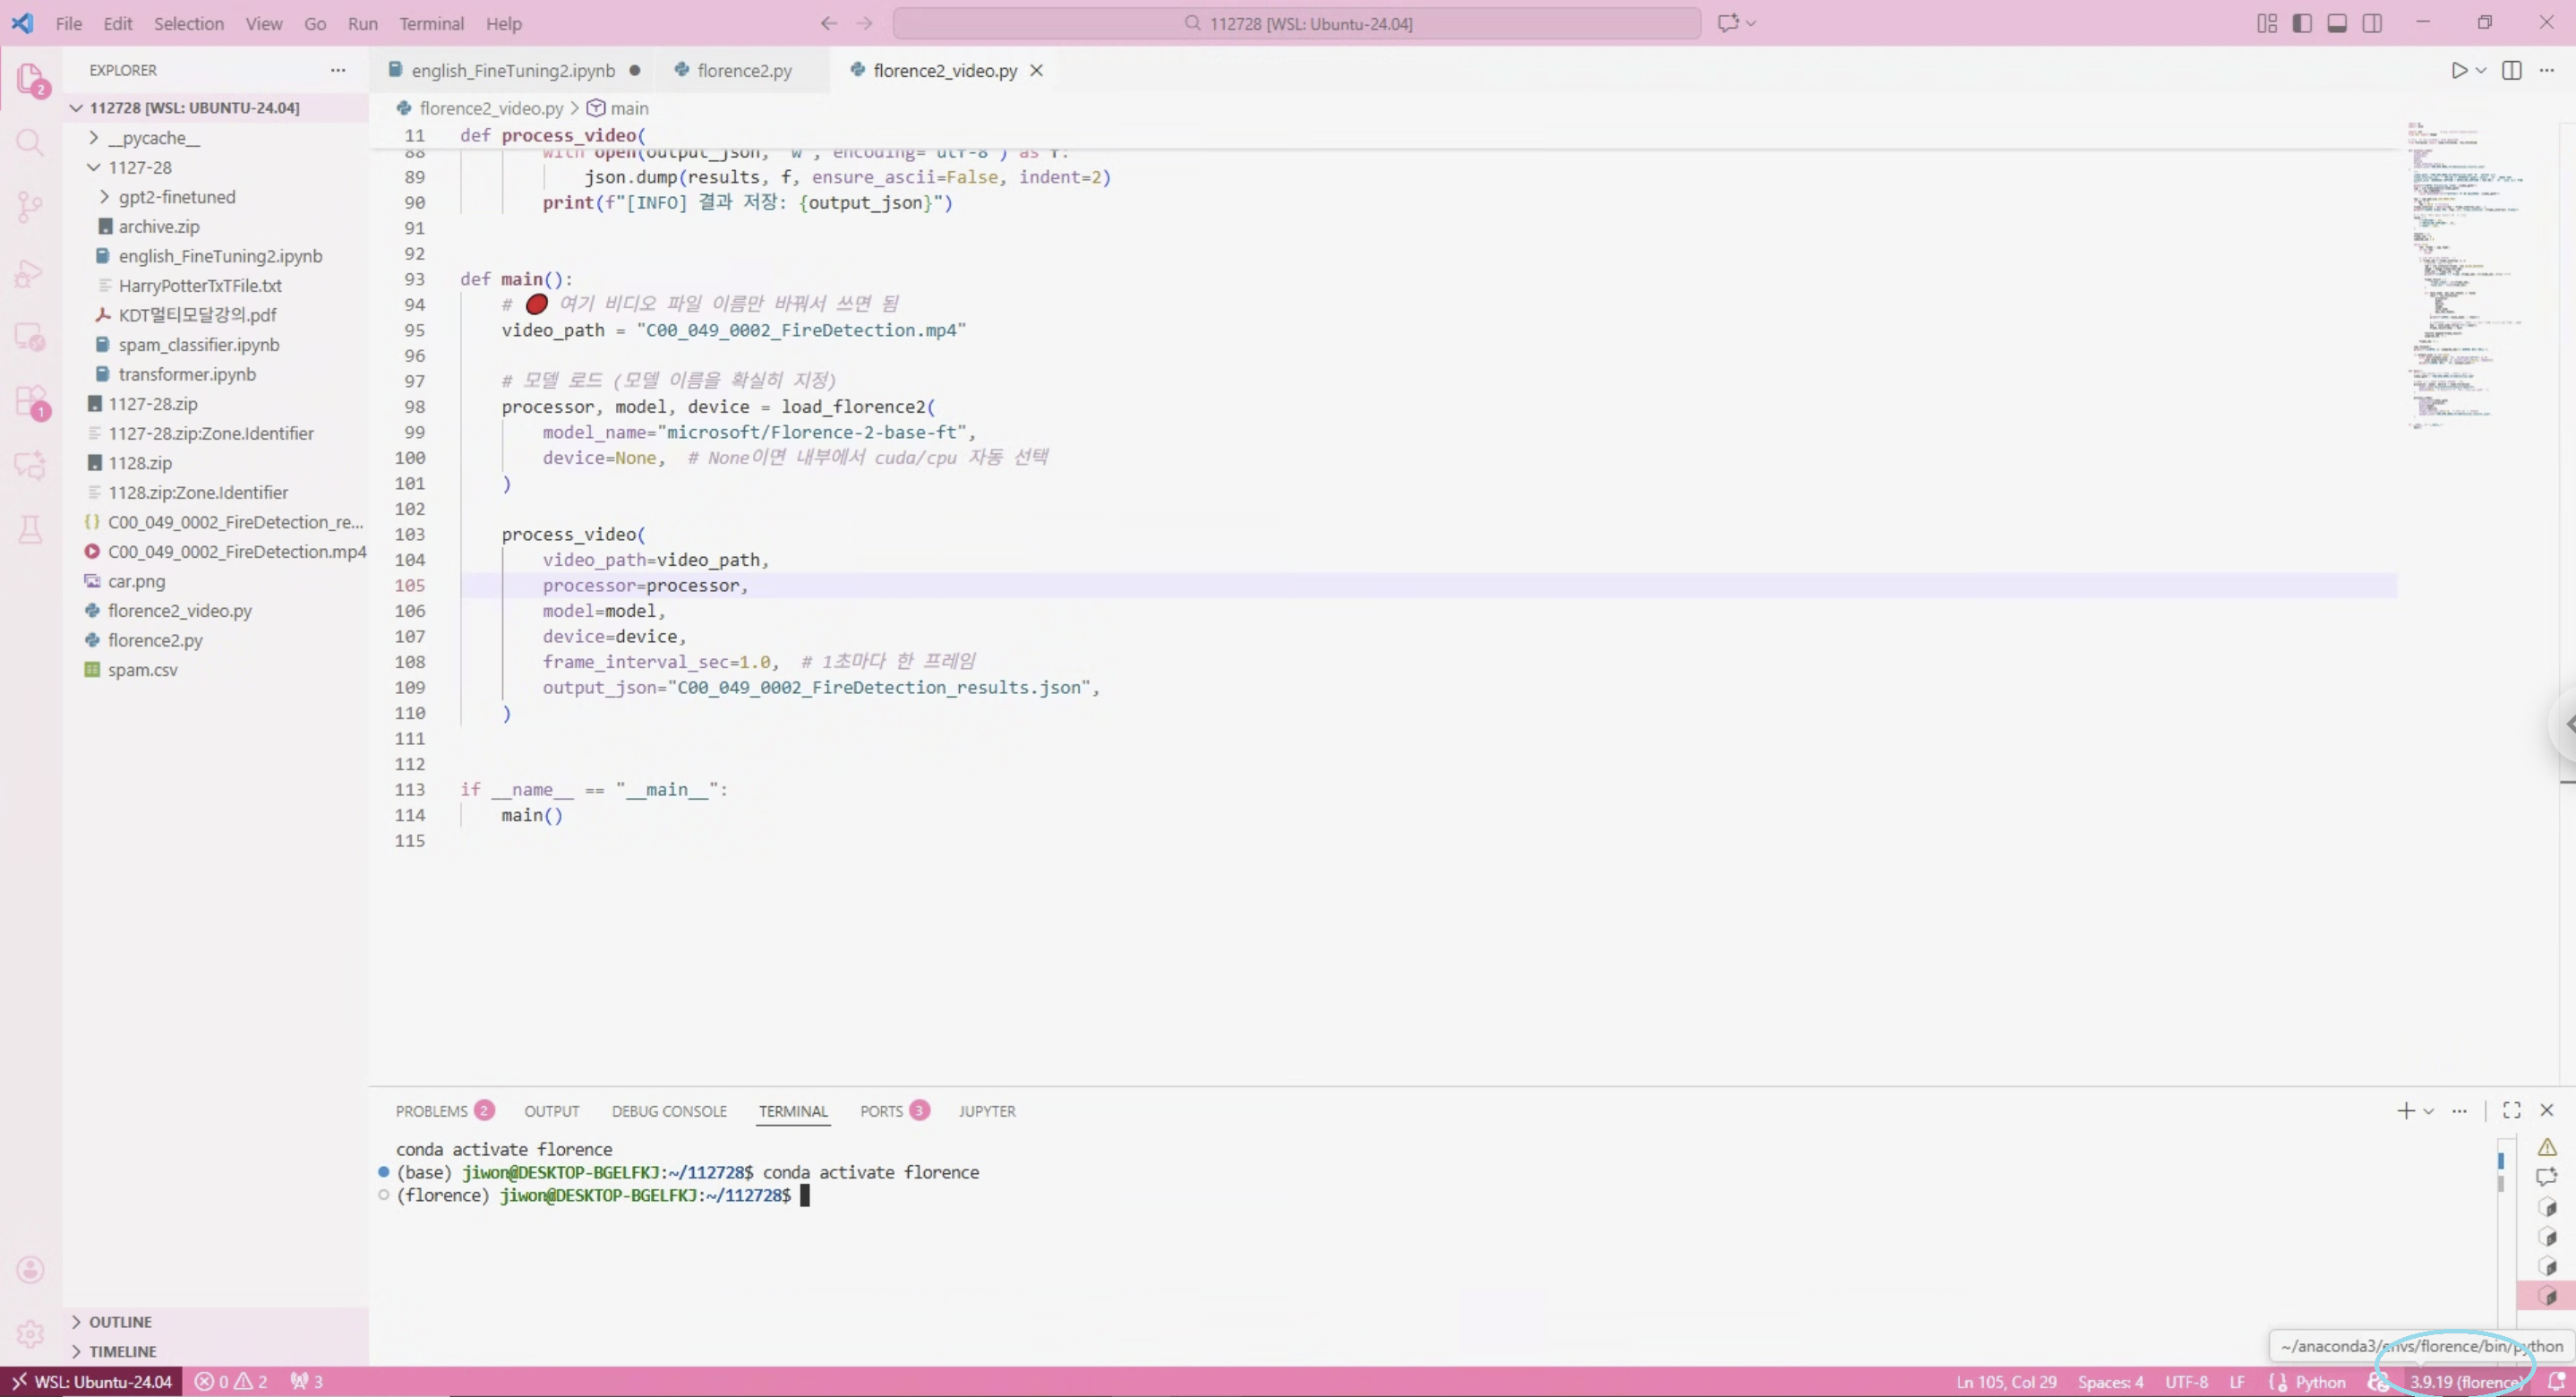Expand the __pycache__ folder
This screenshot has height=1397, width=2576.
click(x=154, y=138)
